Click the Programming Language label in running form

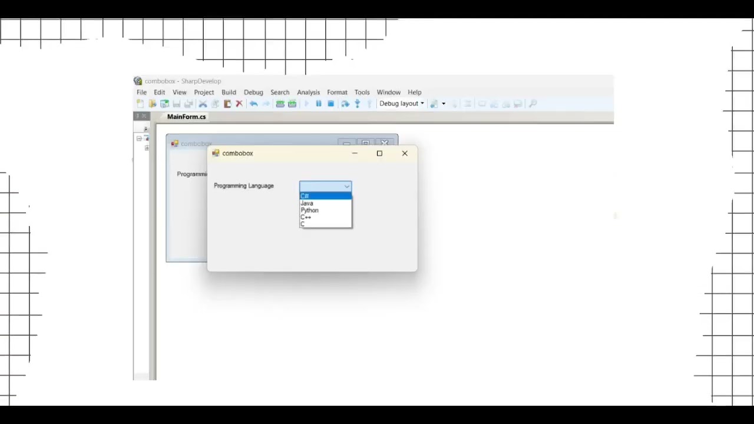pos(244,186)
